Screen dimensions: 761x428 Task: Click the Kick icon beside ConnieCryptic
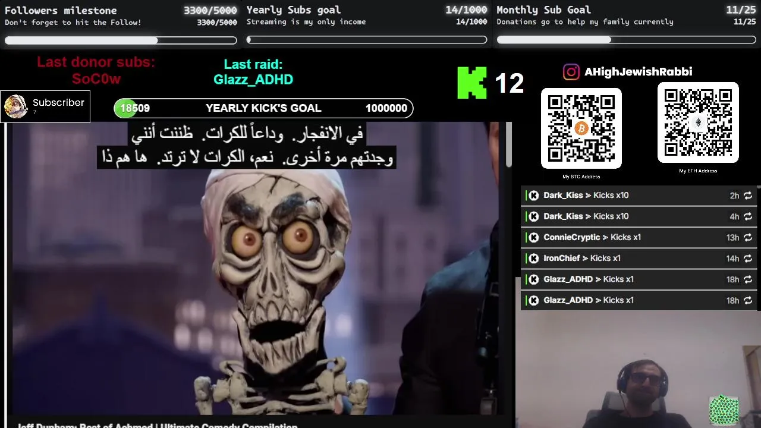tap(534, 237)
